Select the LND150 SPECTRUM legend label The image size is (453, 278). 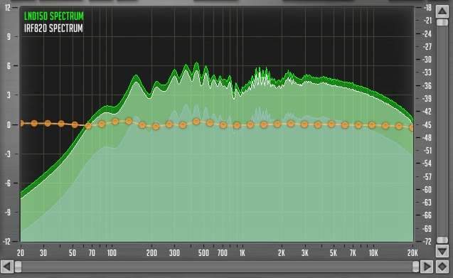click(54, 16)
